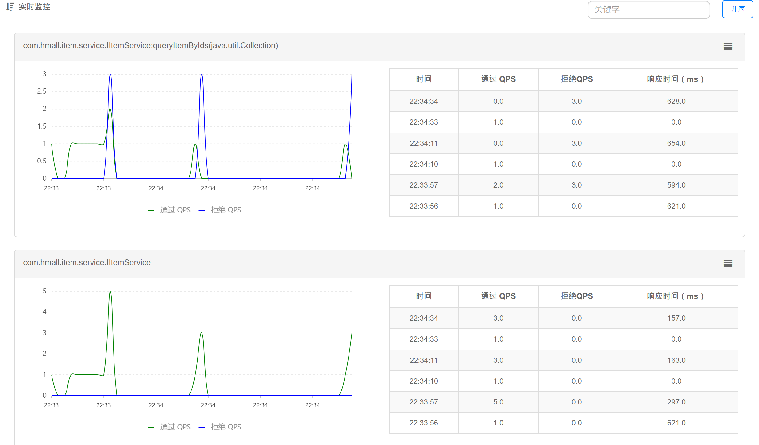Click the 时间 column header in the IItemService table
Image resolution: width=759 pixels, height=445 pixels.
[x=424, y=296]
